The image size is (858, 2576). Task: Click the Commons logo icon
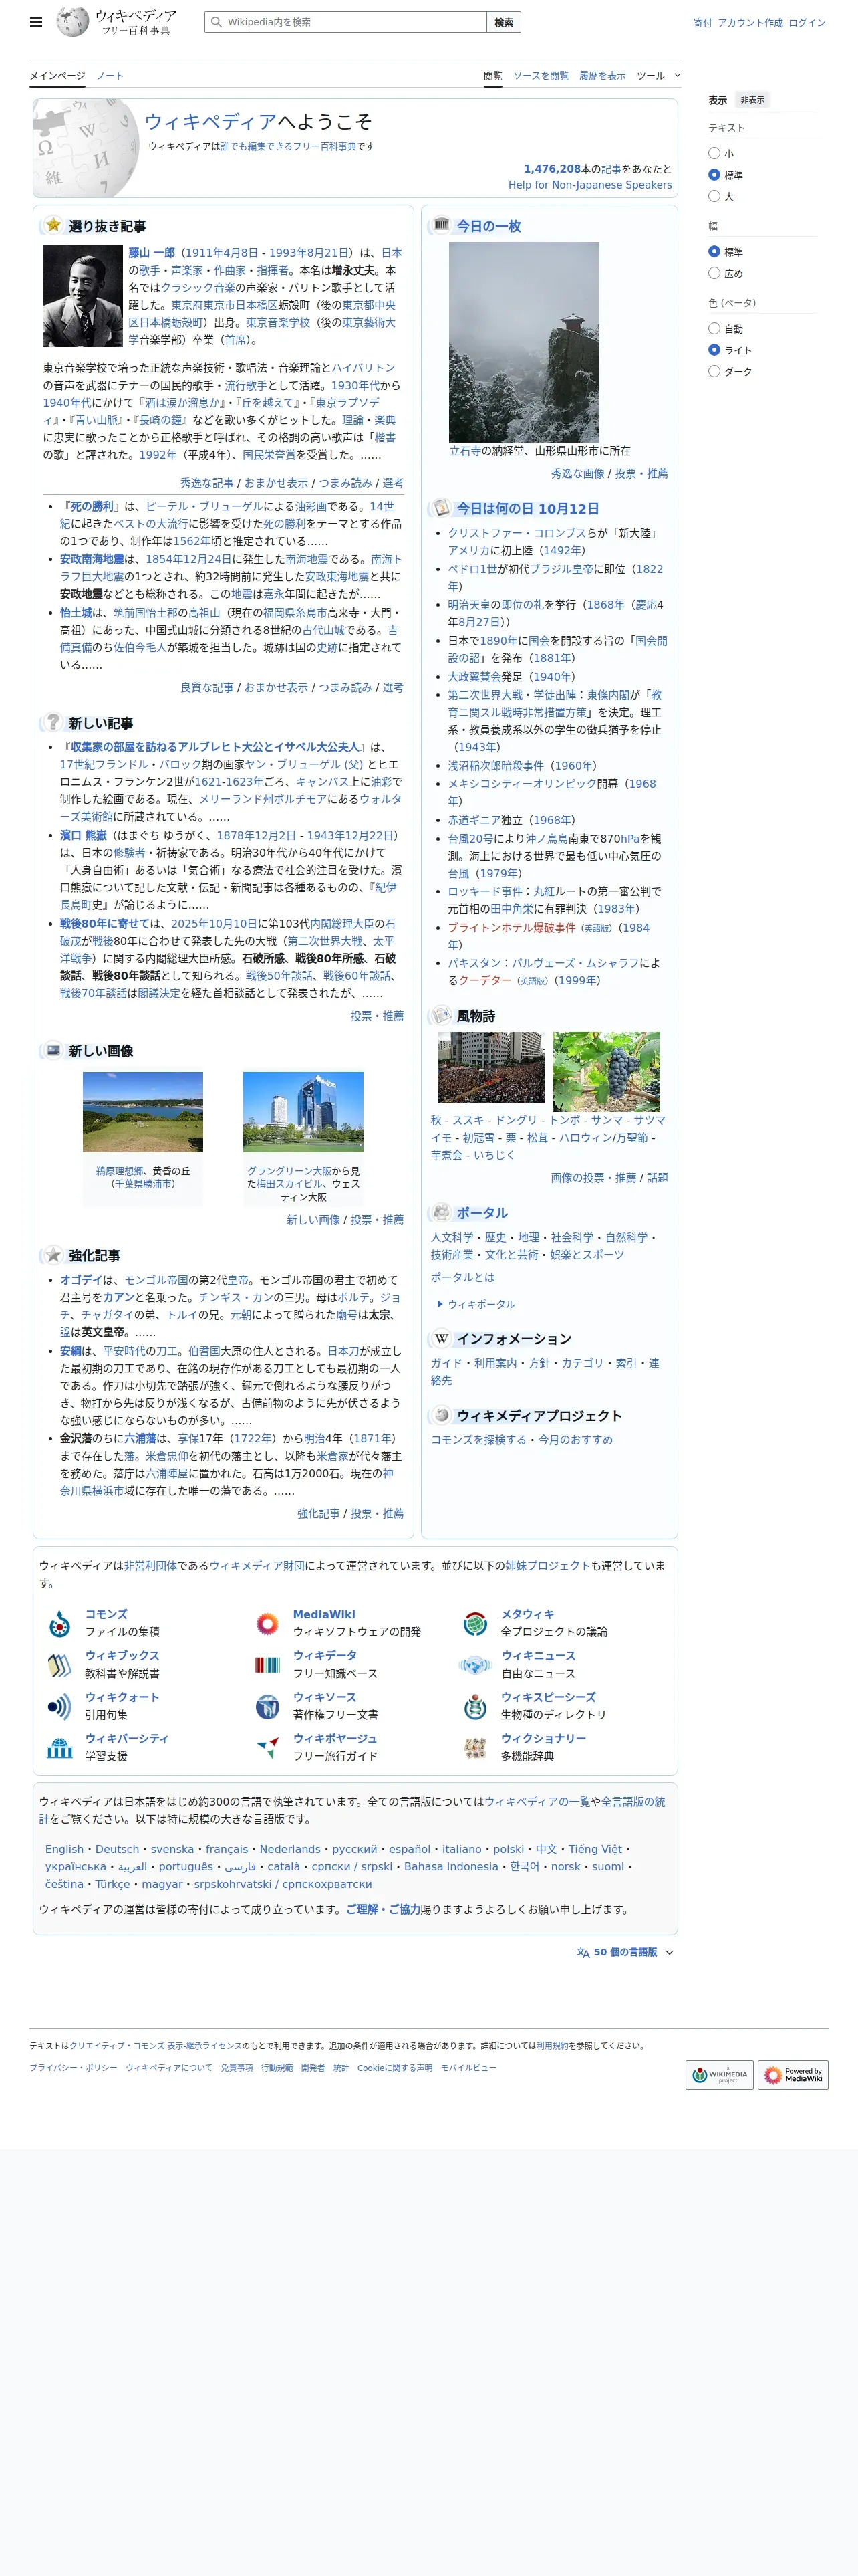60,1623
